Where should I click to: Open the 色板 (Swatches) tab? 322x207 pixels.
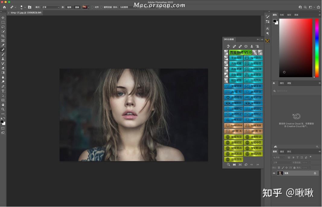282,15
